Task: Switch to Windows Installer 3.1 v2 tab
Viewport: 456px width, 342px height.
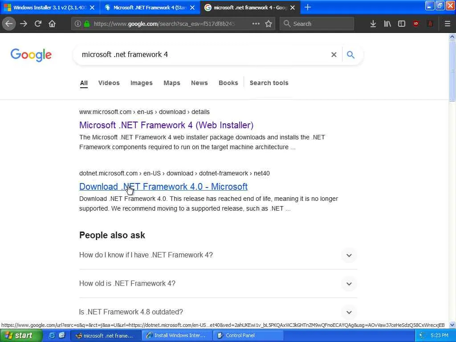Action: (x=50, y=8)
